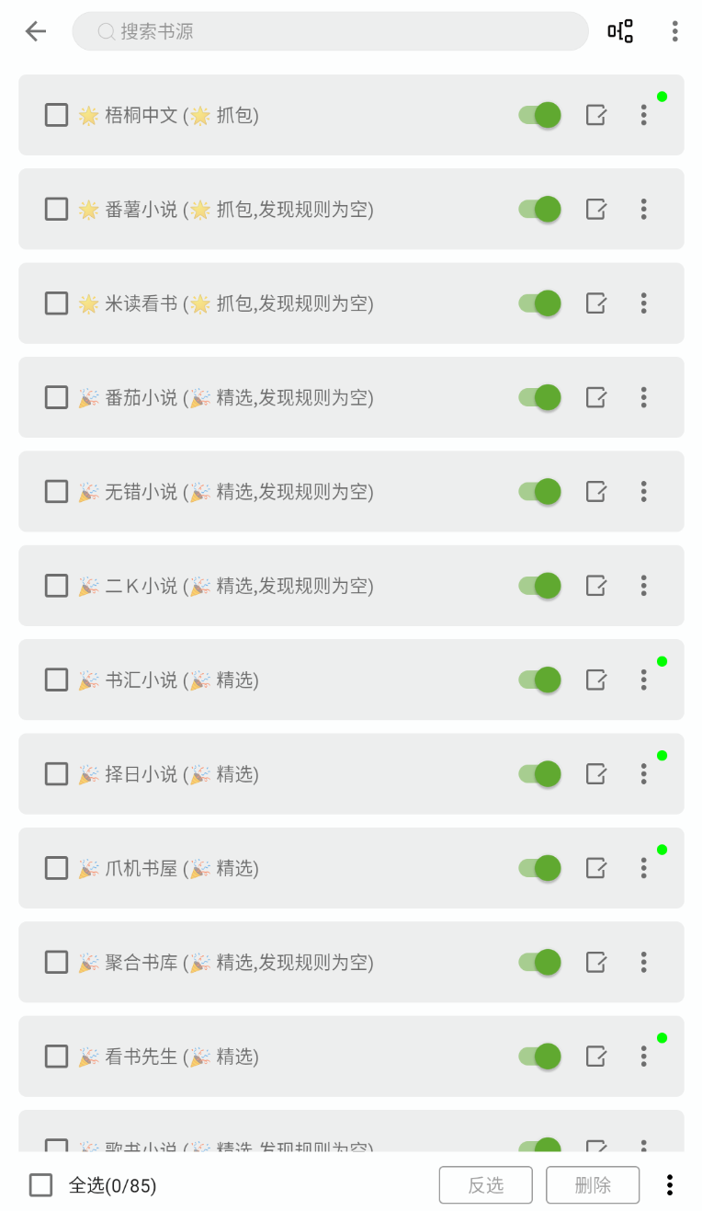Open the group management icon in top bar

click(620, 31)
